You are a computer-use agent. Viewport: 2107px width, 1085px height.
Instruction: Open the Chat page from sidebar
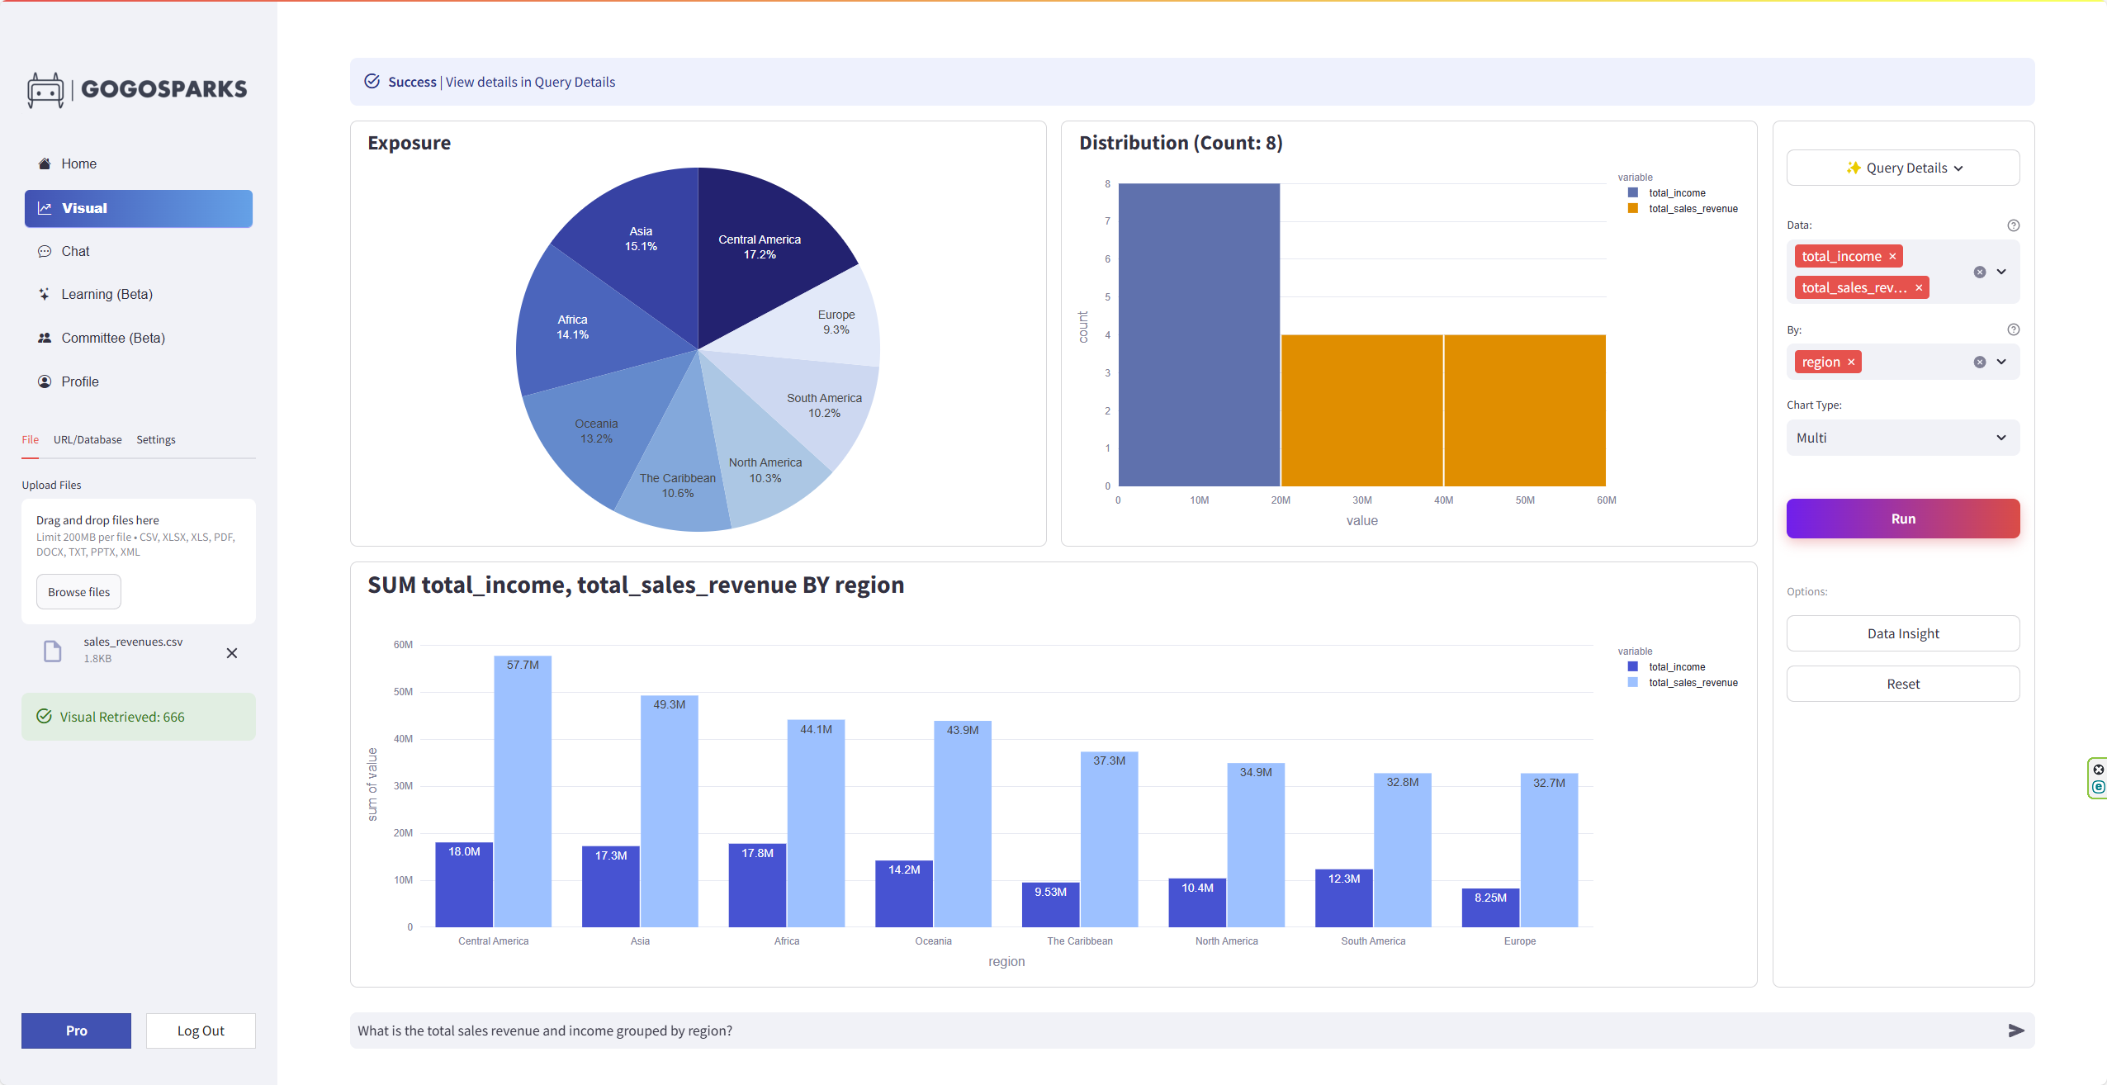pyautogui.click(x=75, y=251)
